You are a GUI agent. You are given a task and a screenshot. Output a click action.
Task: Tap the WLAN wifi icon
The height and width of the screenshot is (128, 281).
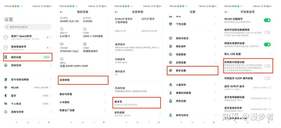6,88
